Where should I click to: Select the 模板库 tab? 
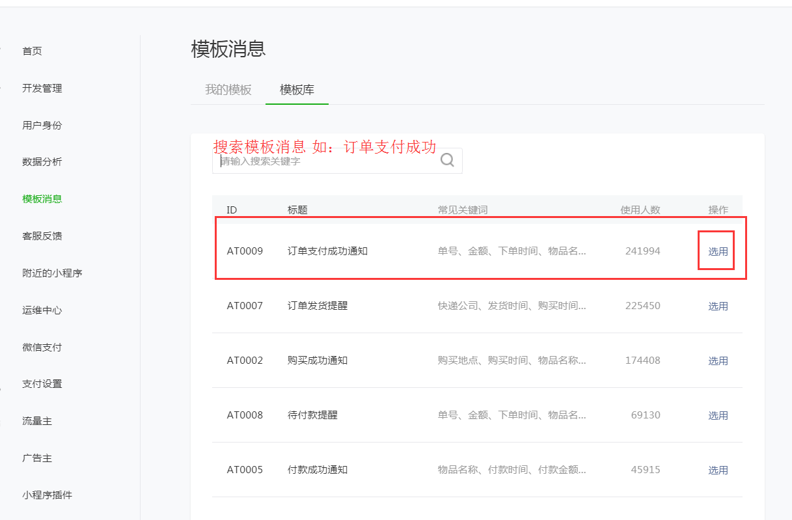(297, 90)
